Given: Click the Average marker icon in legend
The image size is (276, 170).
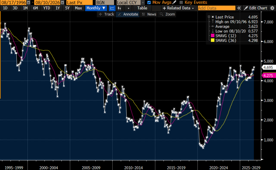Looking at the screenshot, I should click(x=213, y=26).
